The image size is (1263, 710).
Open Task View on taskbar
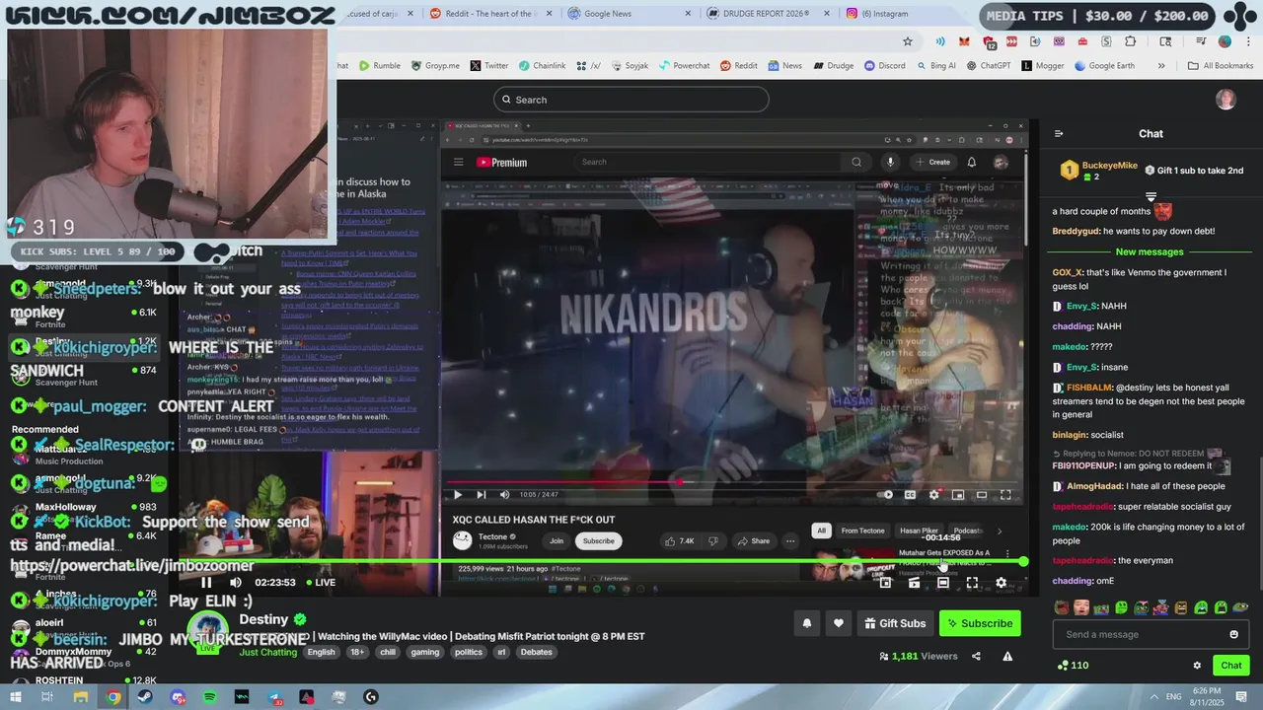(x=47, y=697)
